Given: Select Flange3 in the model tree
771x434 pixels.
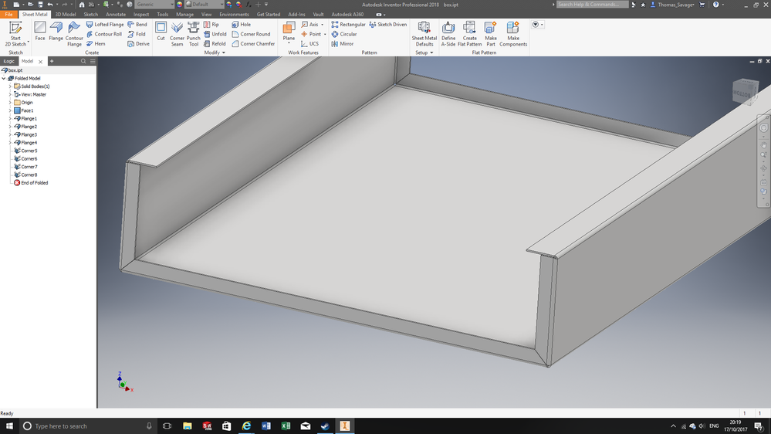Looking at the screenshot, I should 29,134.
